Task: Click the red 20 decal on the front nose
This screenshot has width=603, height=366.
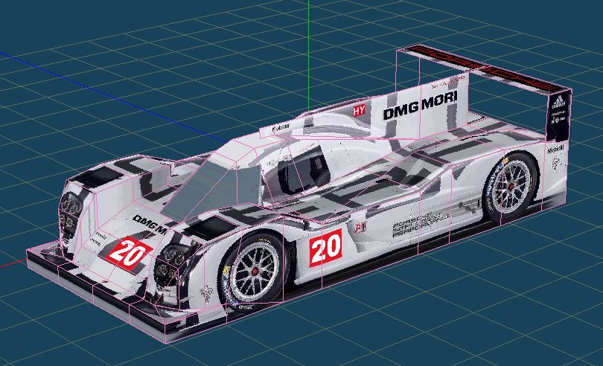Action: click(x=128, y=254)
